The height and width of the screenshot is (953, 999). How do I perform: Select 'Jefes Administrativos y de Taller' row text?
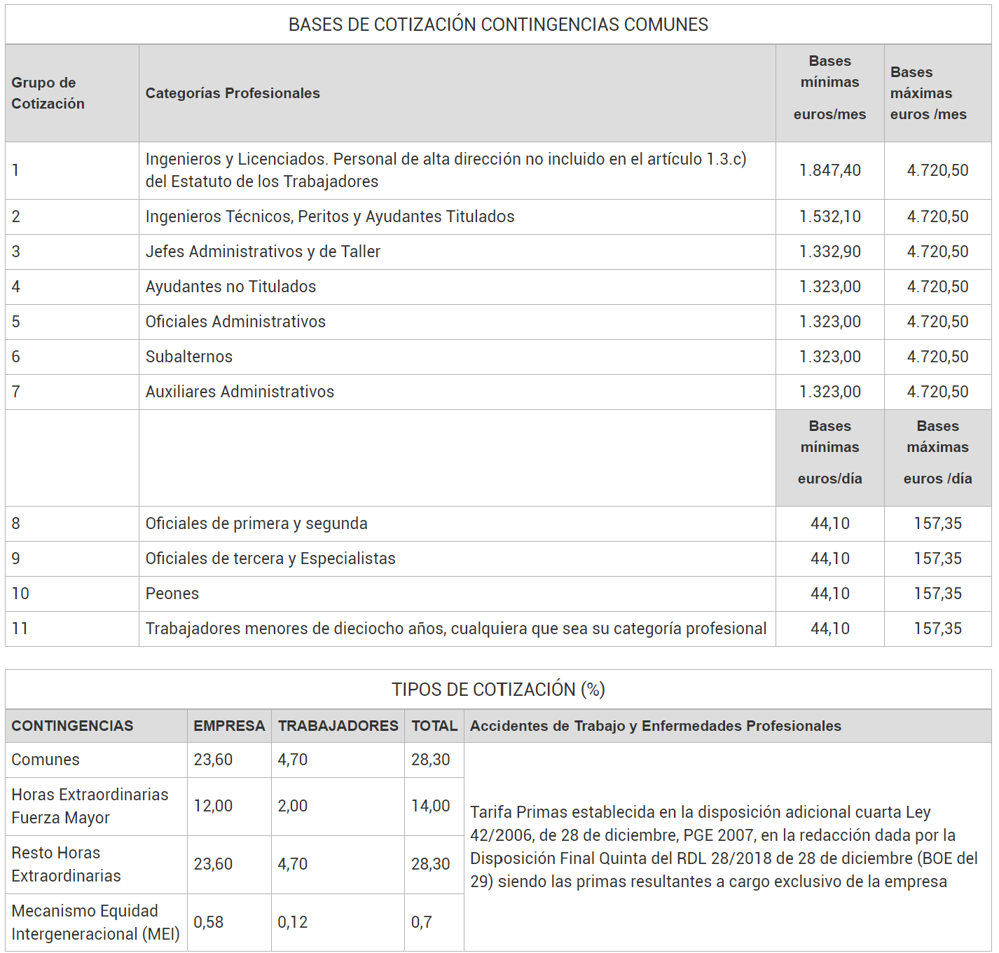click(x=263, y=252)
